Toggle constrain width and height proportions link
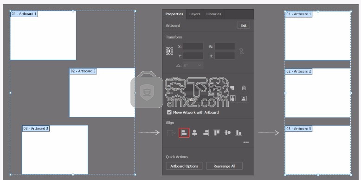 coord(241,51)
